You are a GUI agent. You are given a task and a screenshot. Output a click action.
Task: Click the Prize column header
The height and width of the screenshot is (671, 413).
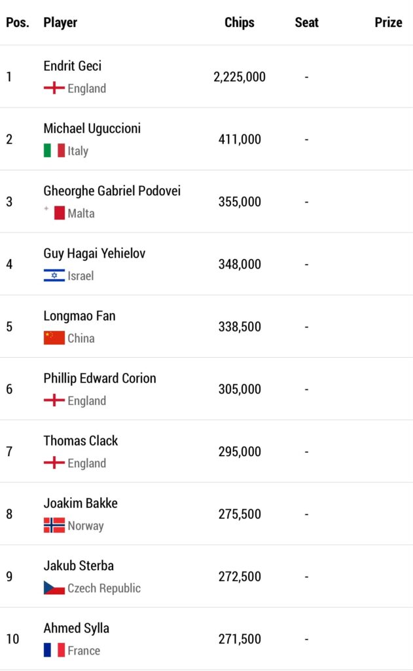point(388,22)
